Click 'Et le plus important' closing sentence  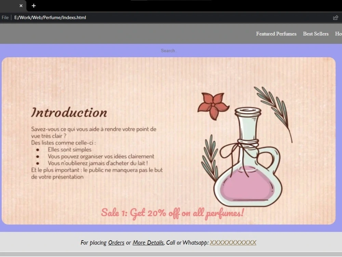coord(97,173)
